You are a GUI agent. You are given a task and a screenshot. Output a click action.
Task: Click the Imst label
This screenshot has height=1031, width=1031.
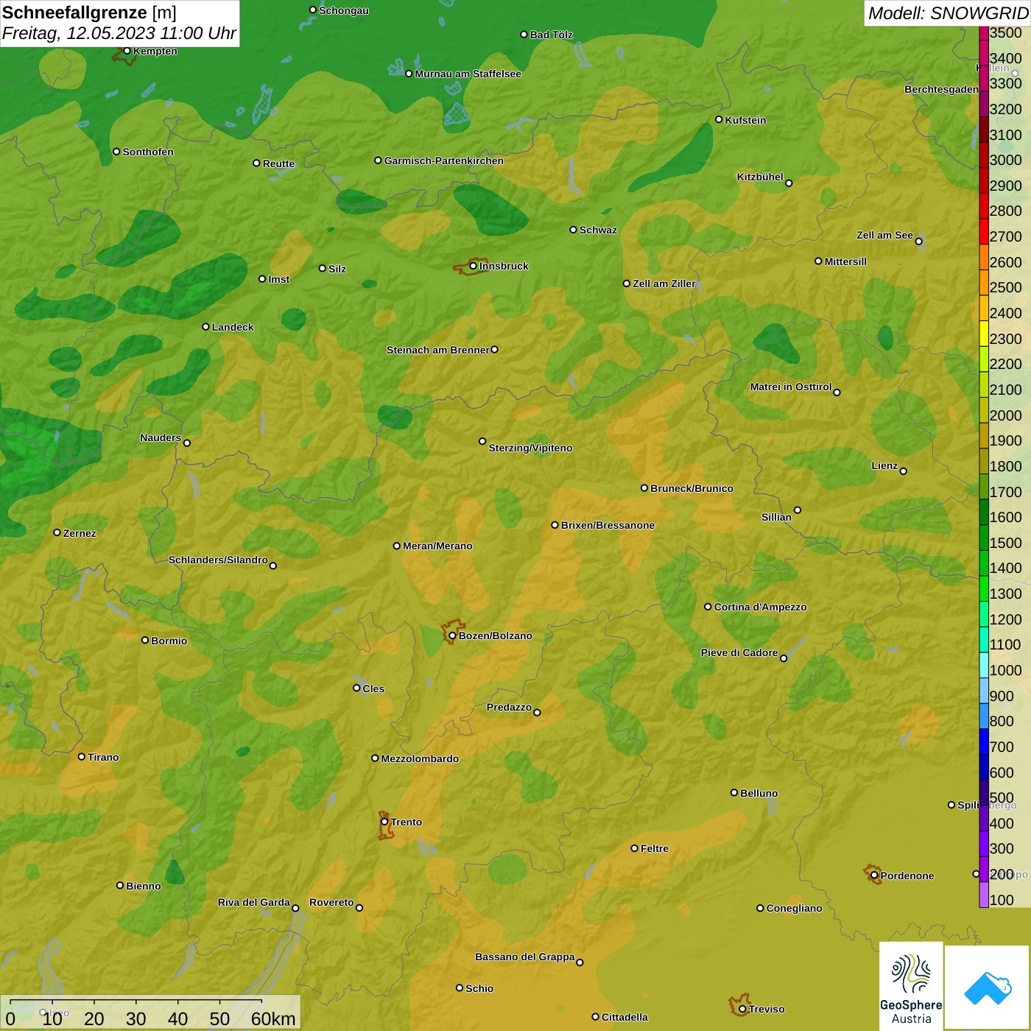pos(279,279)
